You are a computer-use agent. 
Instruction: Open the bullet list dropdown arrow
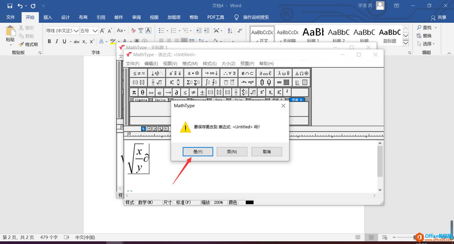click(167, 31)
